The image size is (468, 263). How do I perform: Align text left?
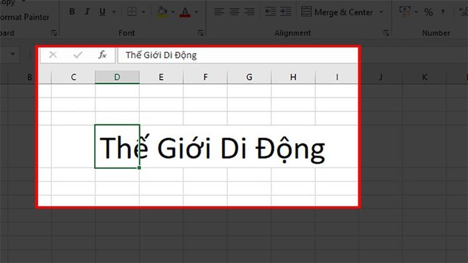tap(219, 11)
